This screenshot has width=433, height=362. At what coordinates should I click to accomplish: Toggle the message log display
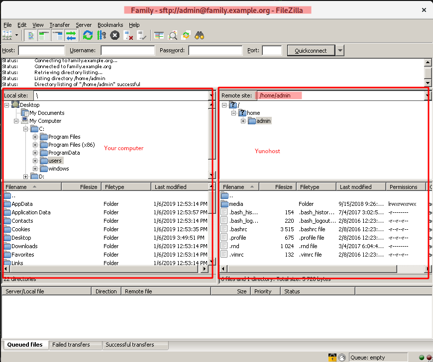pos(31,35)
